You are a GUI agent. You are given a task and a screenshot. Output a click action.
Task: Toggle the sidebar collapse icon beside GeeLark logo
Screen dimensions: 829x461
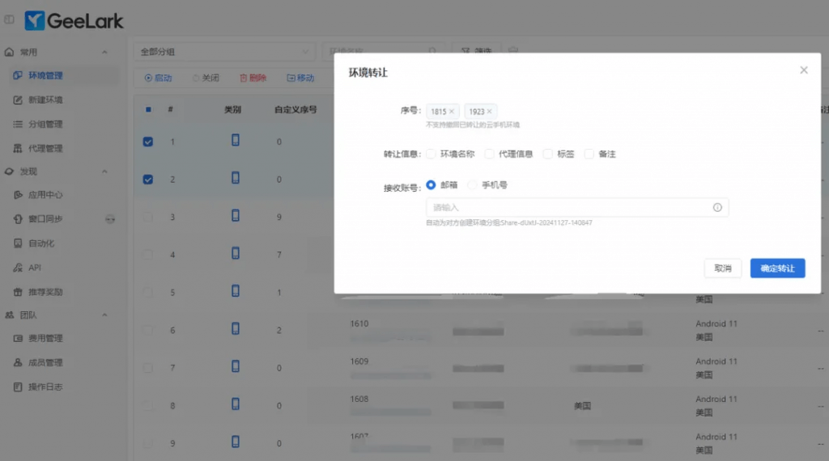(10, 20)
